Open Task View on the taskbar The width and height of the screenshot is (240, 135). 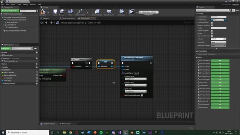coord(58,132)
